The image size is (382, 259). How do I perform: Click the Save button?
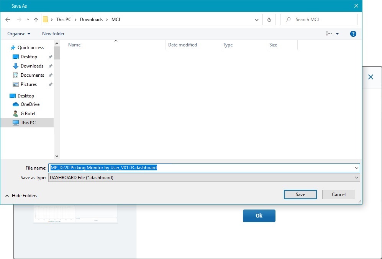(x=300, y=195)
